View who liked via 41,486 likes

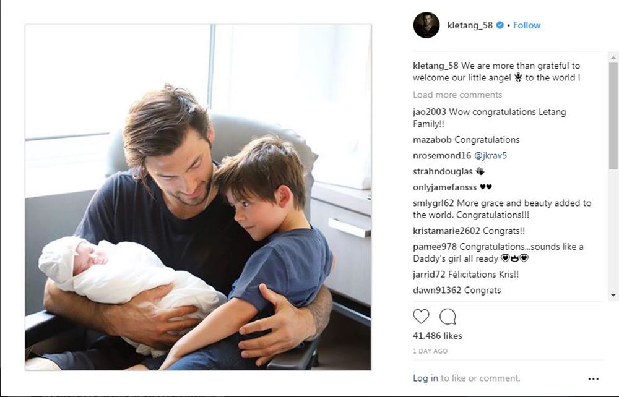(437, 336)
